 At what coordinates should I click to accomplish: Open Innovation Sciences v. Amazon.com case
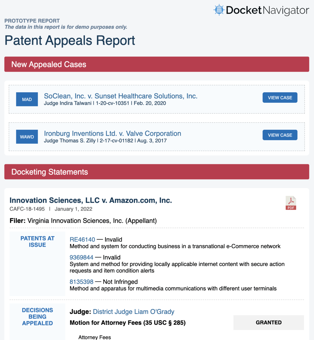click(91, 200)
